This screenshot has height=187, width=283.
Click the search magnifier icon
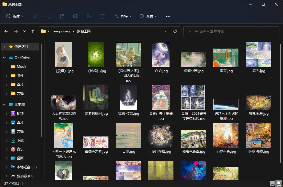pos(189,31)
